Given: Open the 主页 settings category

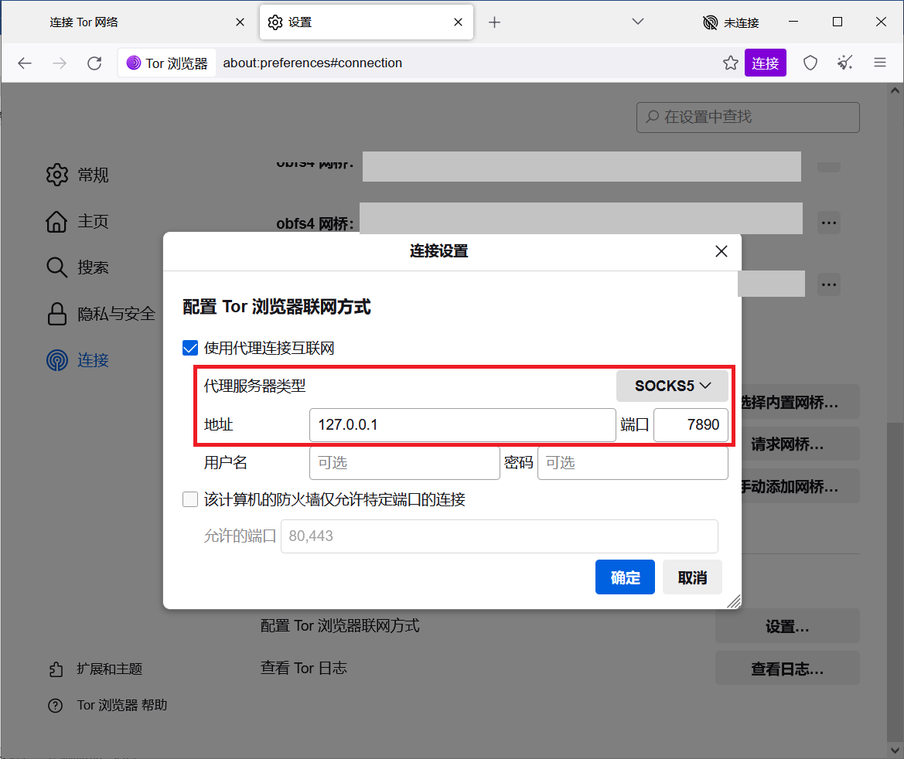Looking at the screenshot, I should 77,221.
